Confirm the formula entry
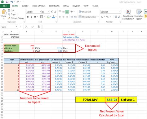 [x=33, y=27]
